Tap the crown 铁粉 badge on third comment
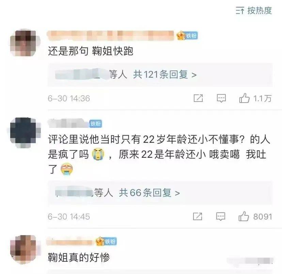This screenshot has height=274, width=282. pyautogui.click(x=106, y=241)
